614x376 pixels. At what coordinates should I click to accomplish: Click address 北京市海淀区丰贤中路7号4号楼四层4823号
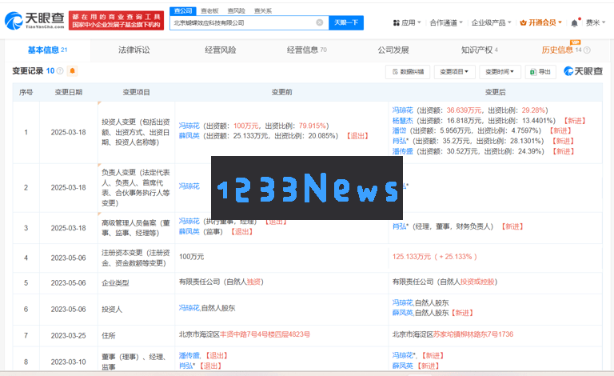click(x=245, y=334)
